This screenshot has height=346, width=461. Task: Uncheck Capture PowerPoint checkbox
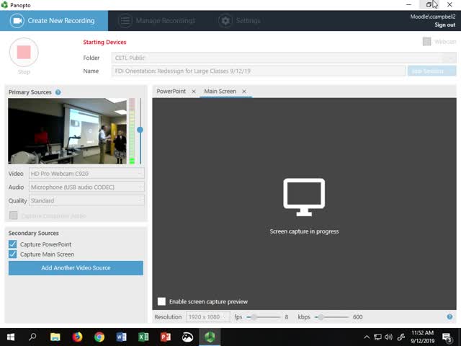[x=13, y=244]
